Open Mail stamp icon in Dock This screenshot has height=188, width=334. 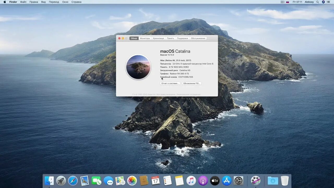pyautogui.click(x=85, y=180)
